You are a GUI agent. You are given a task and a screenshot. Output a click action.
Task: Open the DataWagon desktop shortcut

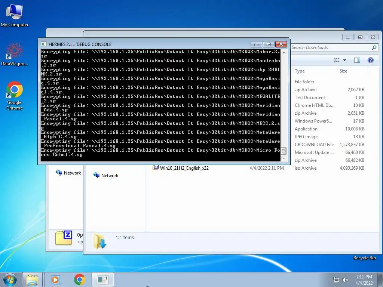coord(15,55)
